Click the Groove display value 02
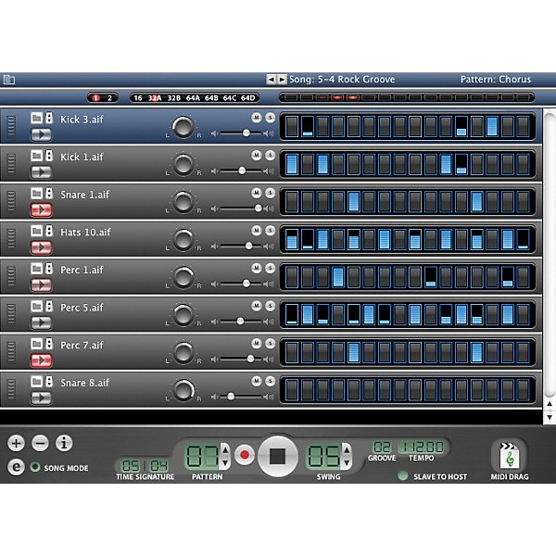 click(382, 448)
